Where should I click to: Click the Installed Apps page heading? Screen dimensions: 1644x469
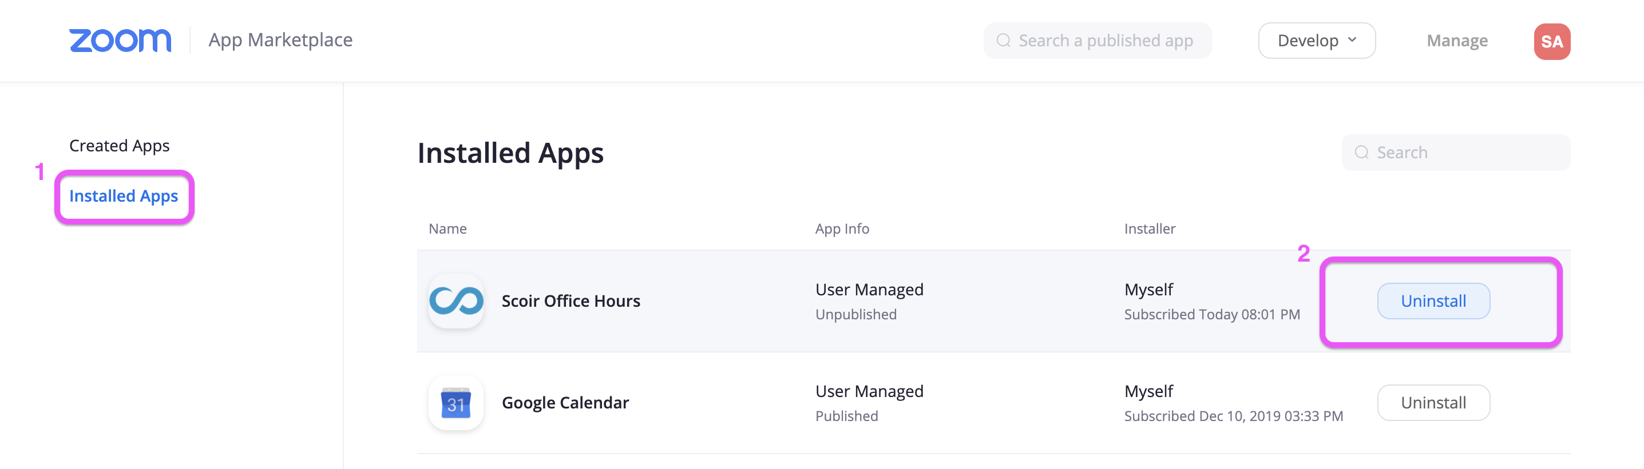click(510, 154)
